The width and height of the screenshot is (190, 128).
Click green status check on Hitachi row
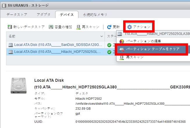coord(109,52)
